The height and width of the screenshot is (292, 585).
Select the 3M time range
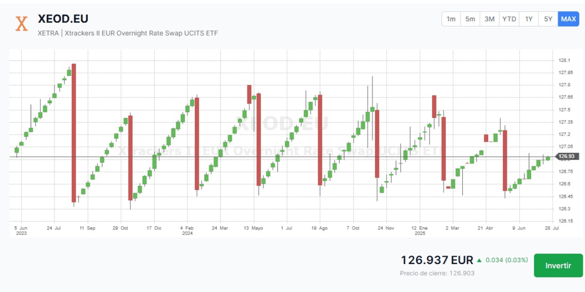[x=490, y=19]
